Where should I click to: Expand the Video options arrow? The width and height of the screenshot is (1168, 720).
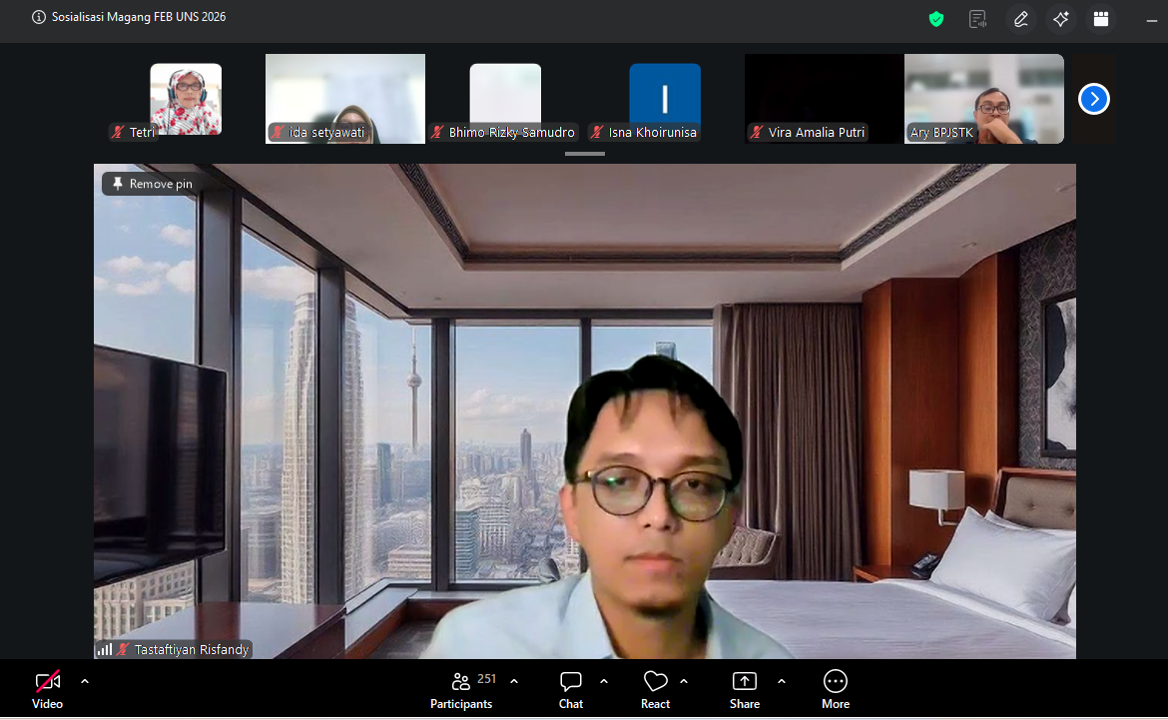[85, 681]
